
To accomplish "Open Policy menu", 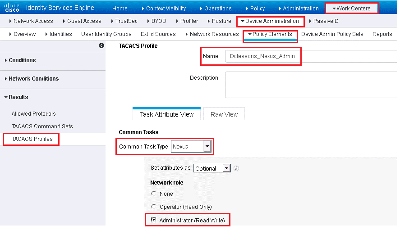I will pos(255,9).
